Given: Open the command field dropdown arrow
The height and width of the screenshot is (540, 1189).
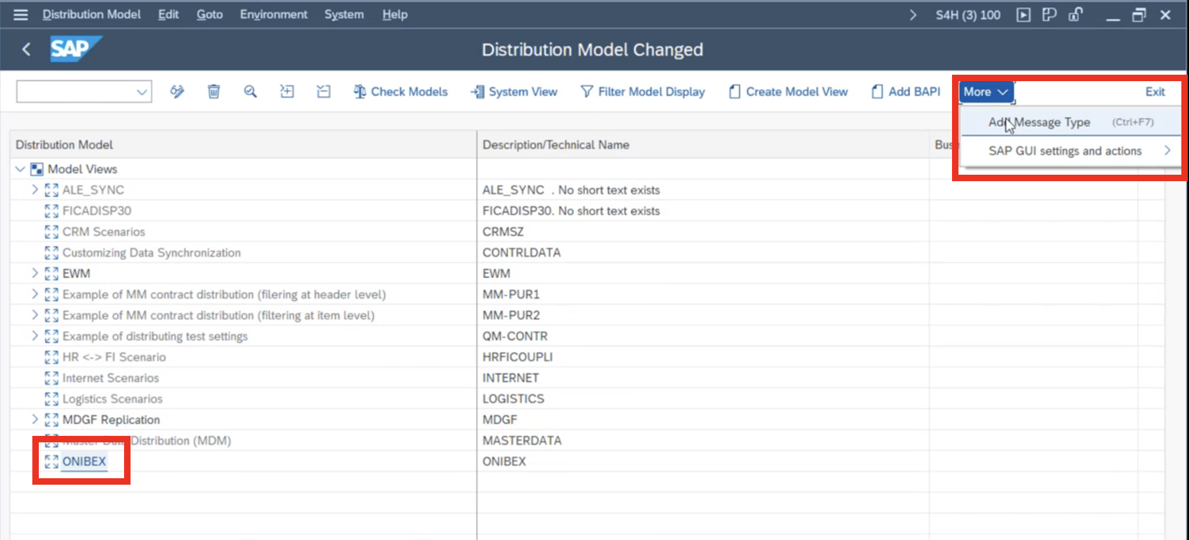Looking at the screenshot, I should pos(142,92).
